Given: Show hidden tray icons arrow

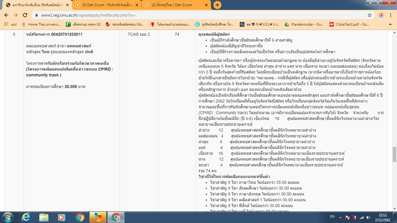Looking at the screenshot, I should [340, 218].
